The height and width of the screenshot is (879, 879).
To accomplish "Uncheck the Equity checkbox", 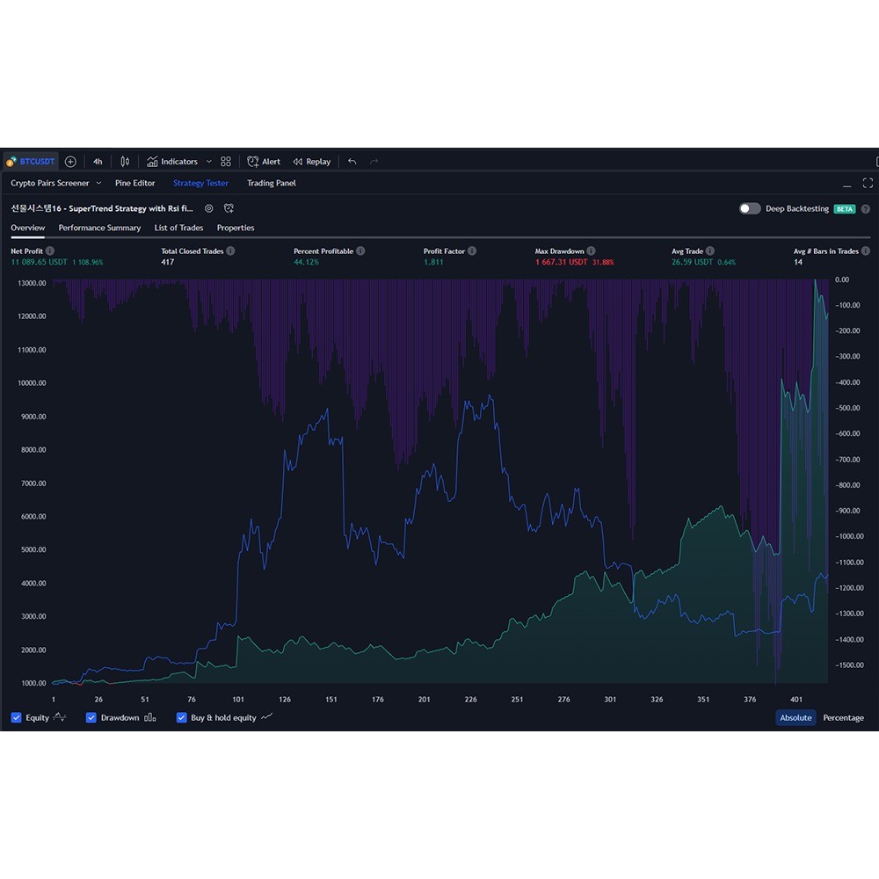I will pos(16,717).
